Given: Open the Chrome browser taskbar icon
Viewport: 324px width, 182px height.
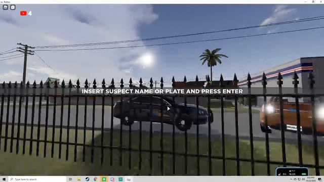Looking at the screenshot, I should (x=96, y=179).
